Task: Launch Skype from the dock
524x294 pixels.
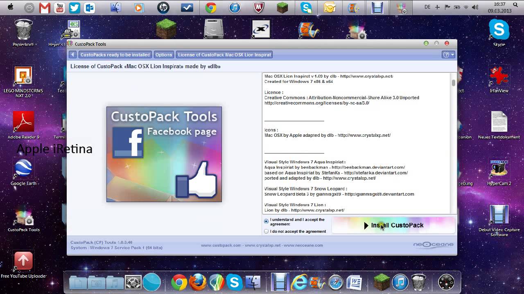Action: point(235,282)
